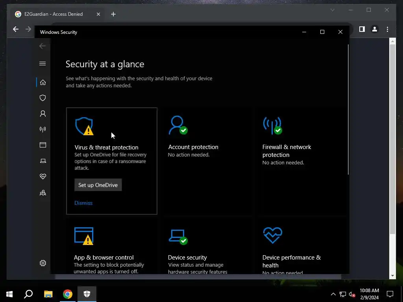Open File Explorer from the taskbar
Screen dimensions: 403x302
tap(48, 294)
